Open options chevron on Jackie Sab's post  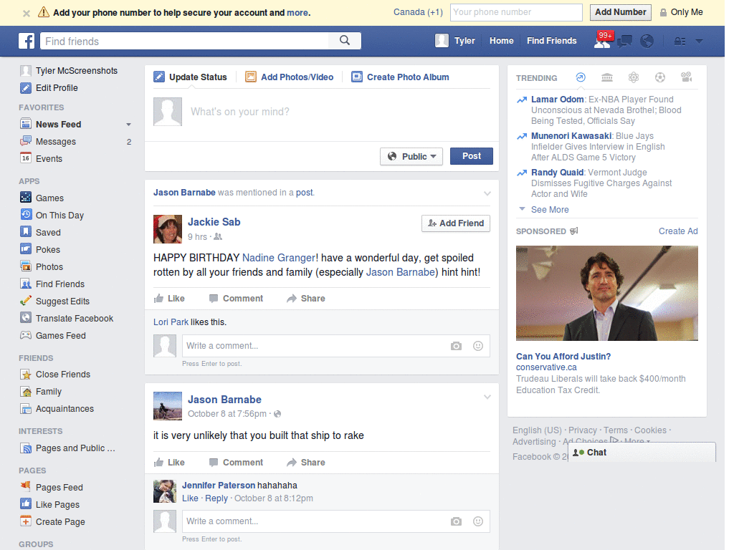coord(487,193)
